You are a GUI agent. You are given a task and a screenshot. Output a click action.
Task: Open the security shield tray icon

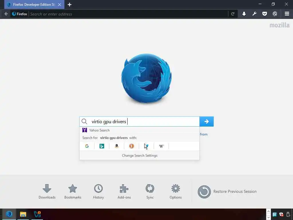coord(282,214)
